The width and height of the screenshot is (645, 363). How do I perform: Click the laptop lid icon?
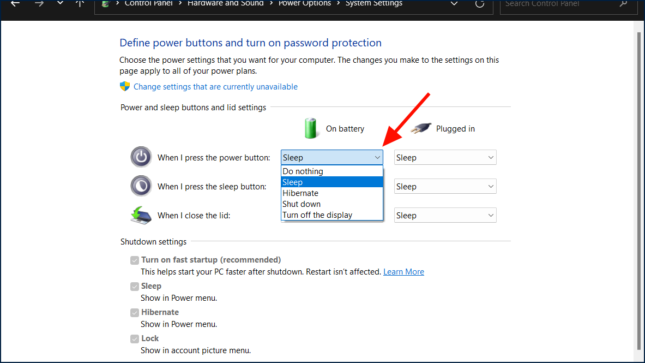(x=141, y=215)
